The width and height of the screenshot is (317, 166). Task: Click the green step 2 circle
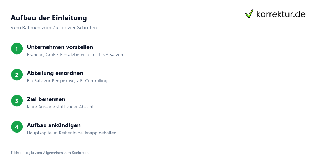tap(17, 75)
